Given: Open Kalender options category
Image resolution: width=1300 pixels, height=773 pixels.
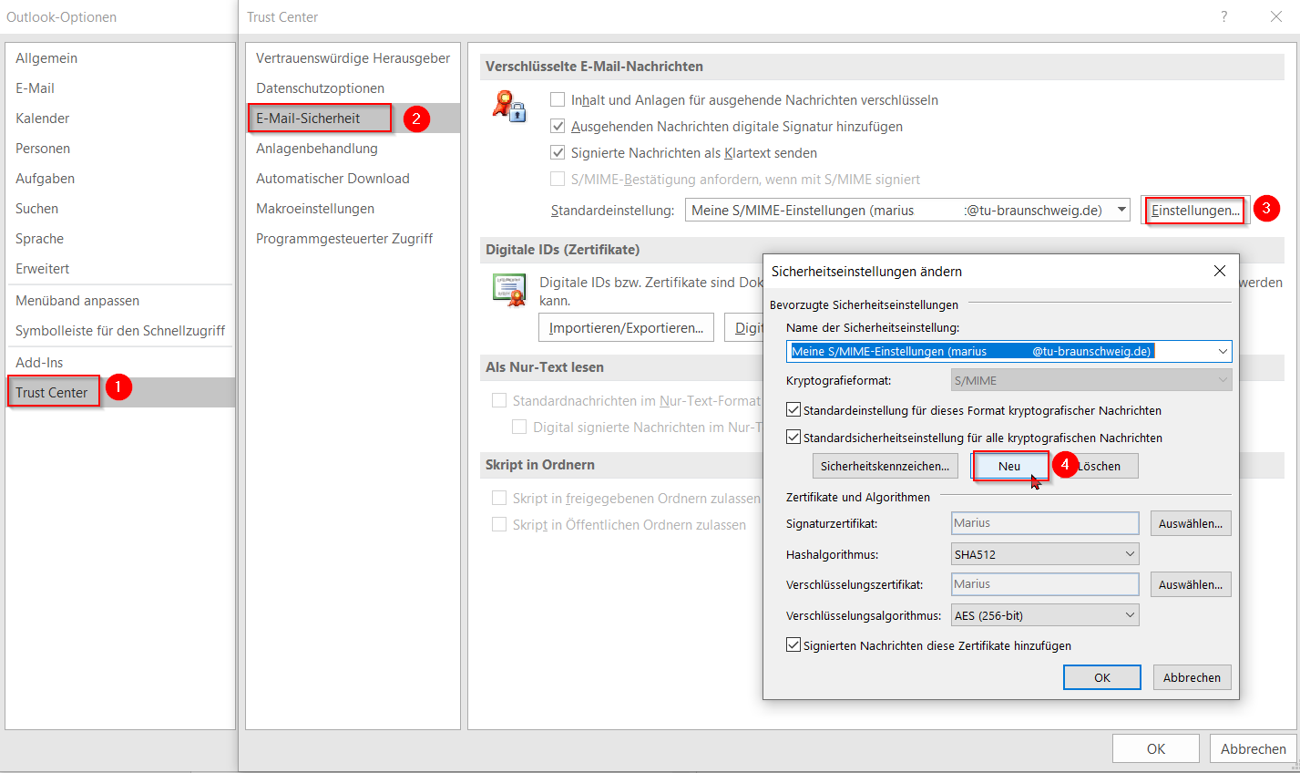Looking at the screenshot, I should 120,119.
